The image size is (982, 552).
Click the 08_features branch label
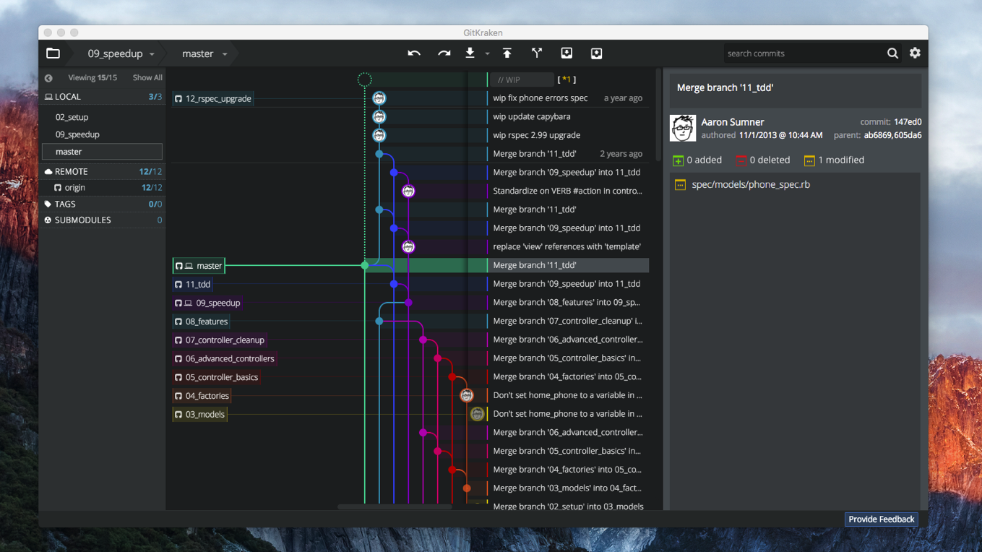[x=201, y=322]
